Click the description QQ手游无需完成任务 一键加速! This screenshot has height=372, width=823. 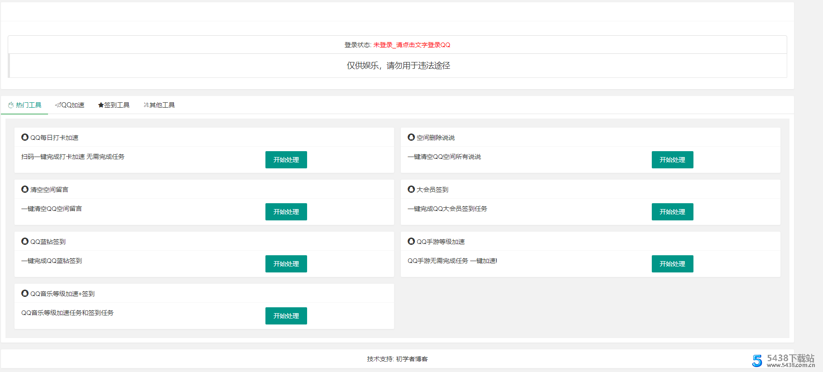pyautogui.click(x=452, y=261)
